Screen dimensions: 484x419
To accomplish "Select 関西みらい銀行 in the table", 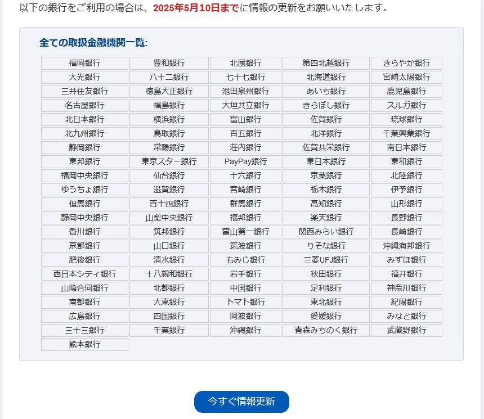I will [326, 232].
